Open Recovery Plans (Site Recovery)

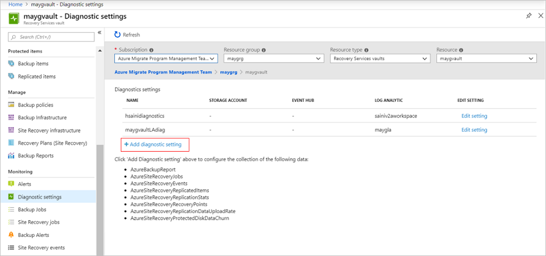point(52,143)
